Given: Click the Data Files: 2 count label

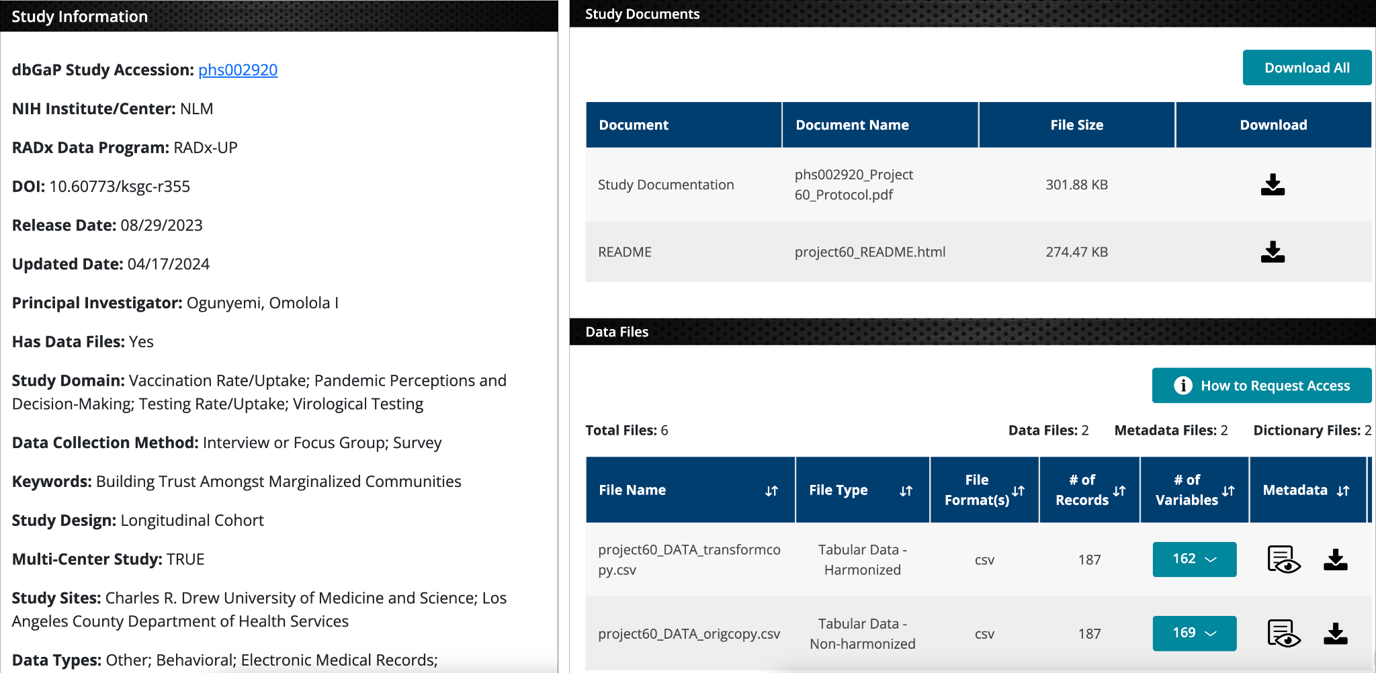Looking at the screenshot, I should coord(1049,431).
